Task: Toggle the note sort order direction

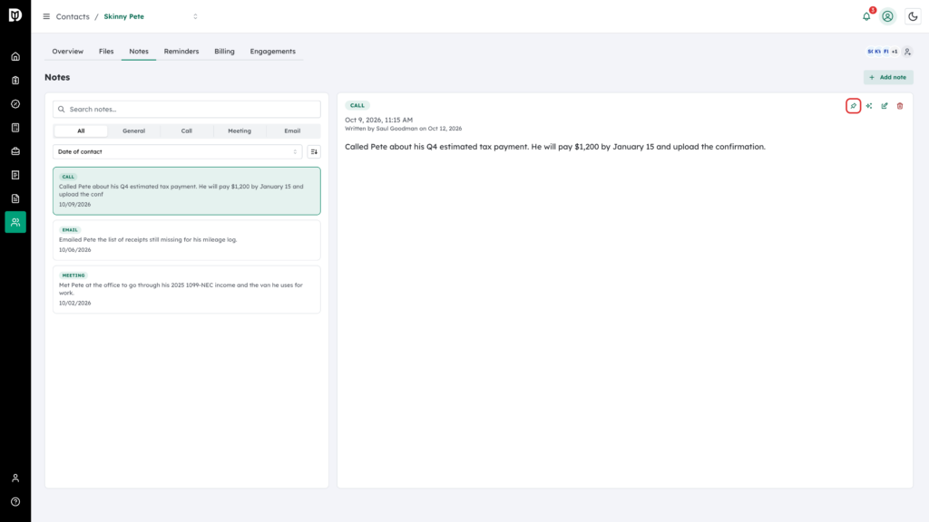Action: point(314,151)
